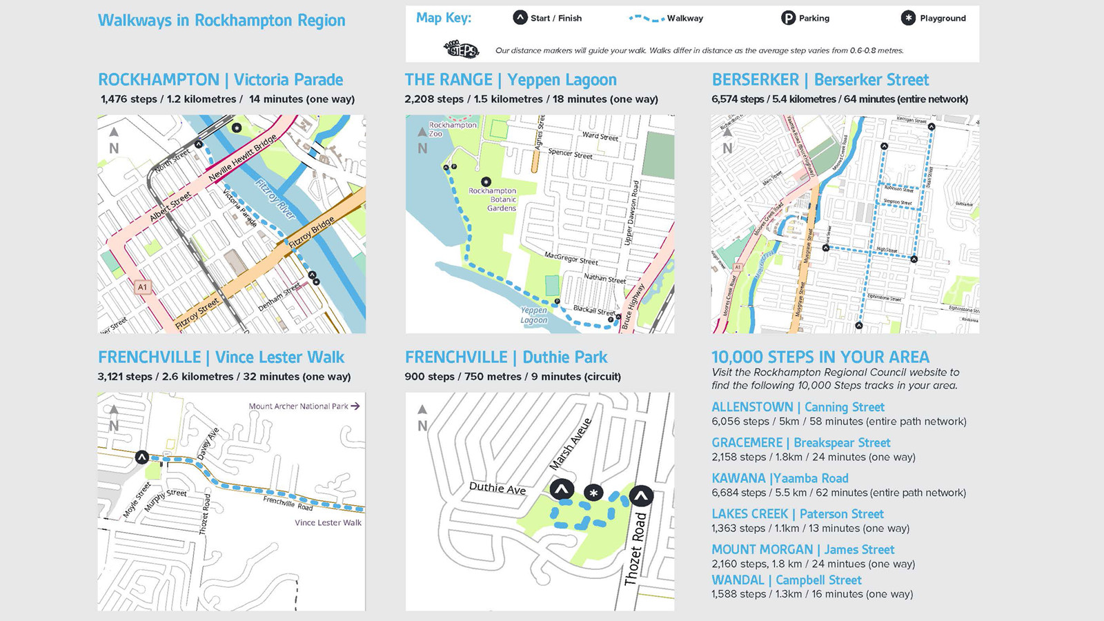Open the GRACEMERE | Breakspear Street heading
This screenshot has width=1104, height=621.
click(x=800, y=442)
